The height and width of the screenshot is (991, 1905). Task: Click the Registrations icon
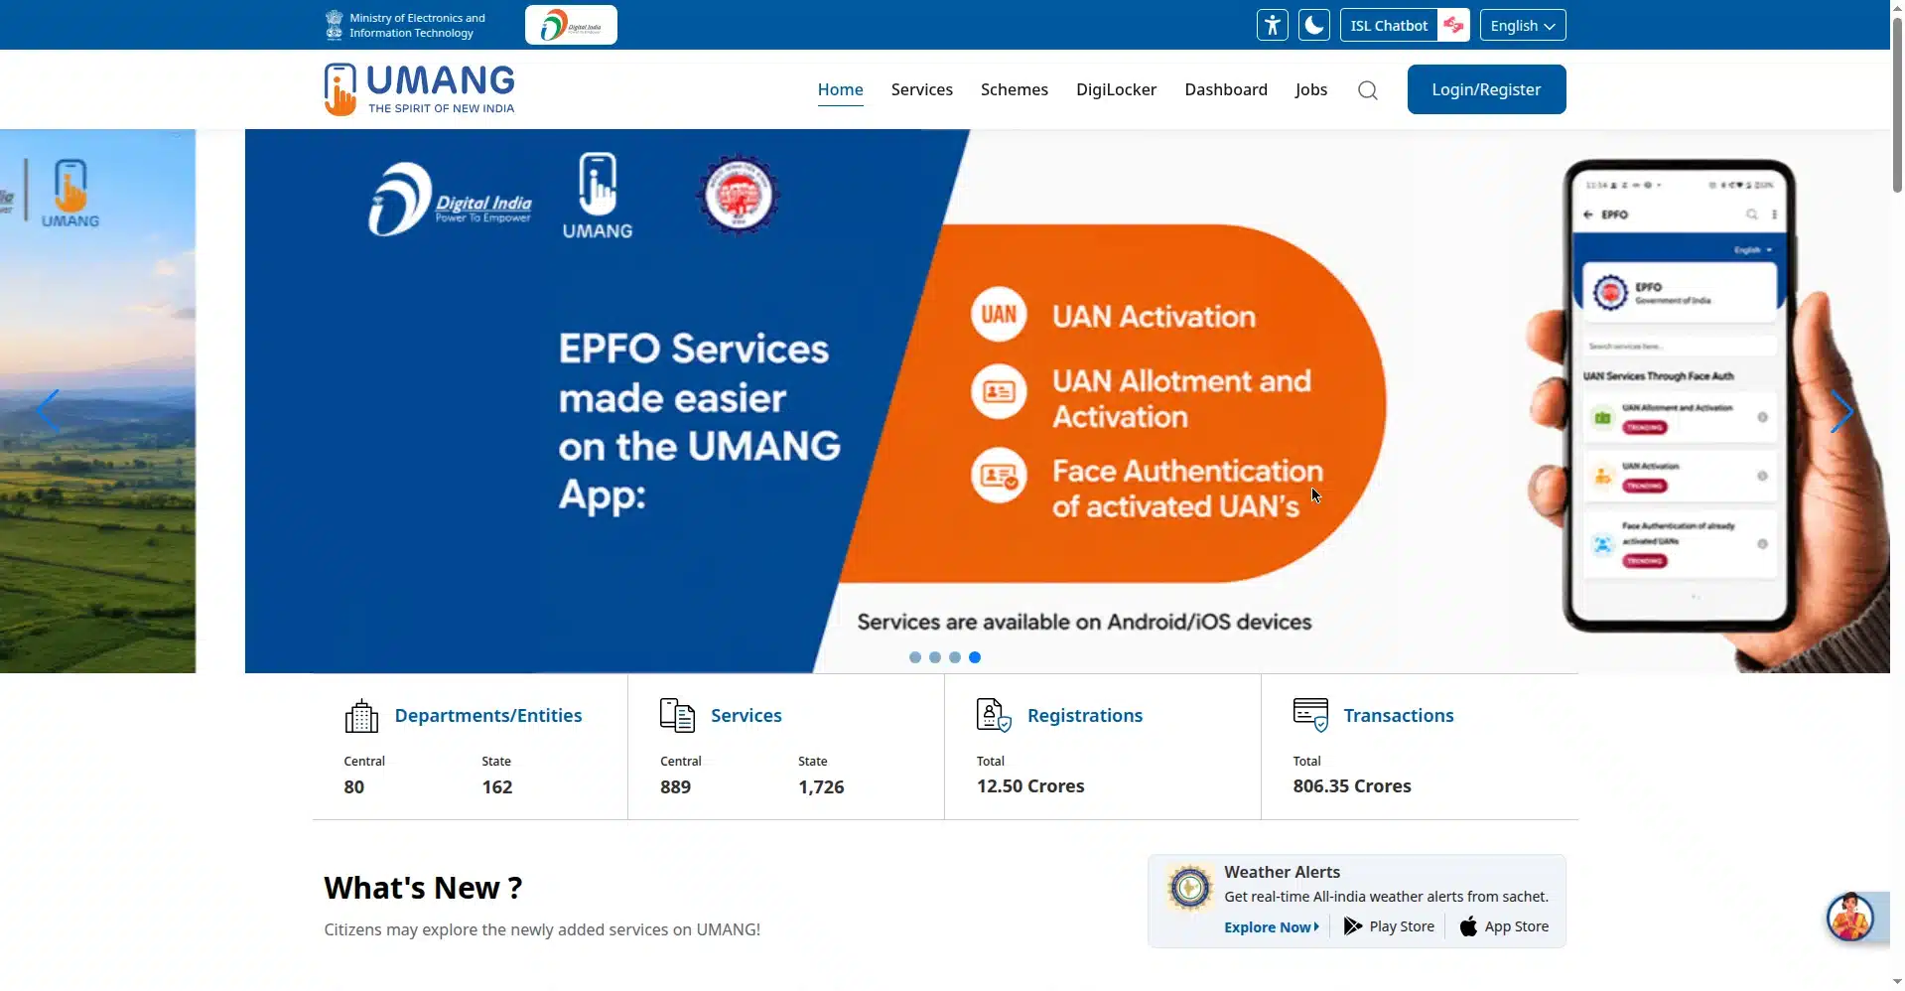point(994,716)
